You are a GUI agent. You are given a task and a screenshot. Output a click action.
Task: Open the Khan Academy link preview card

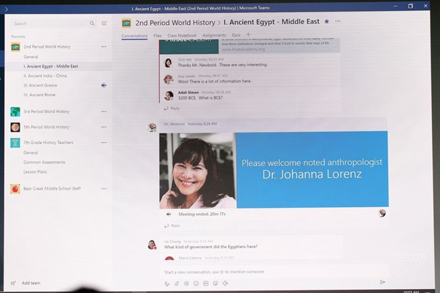(x=250, y=46)
